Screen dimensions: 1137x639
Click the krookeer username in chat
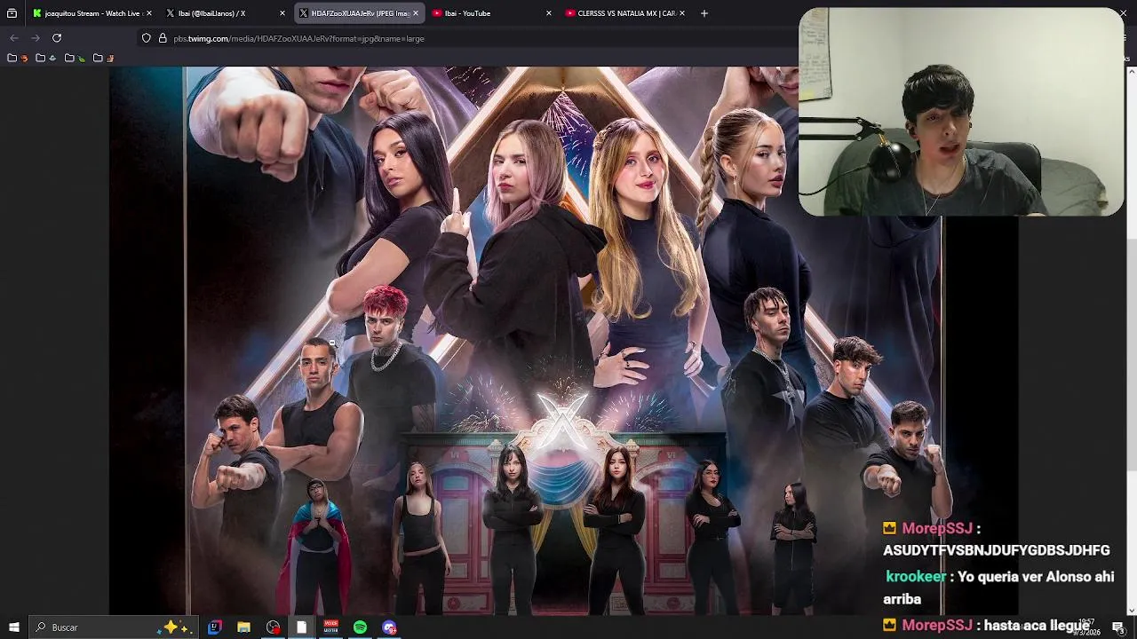(916, 577)
